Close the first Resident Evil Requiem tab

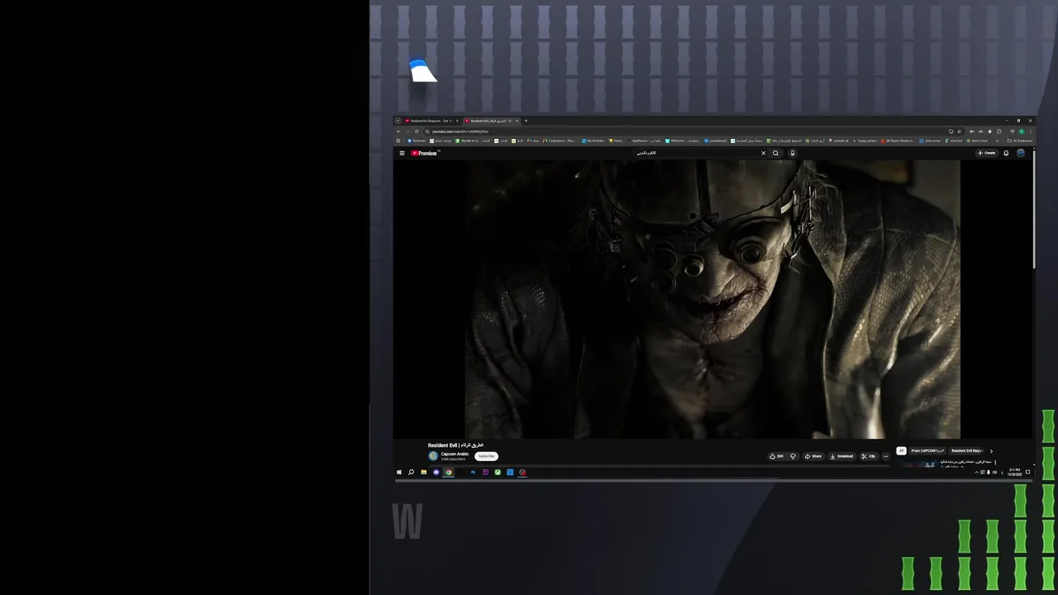click(x=456, y=121)
